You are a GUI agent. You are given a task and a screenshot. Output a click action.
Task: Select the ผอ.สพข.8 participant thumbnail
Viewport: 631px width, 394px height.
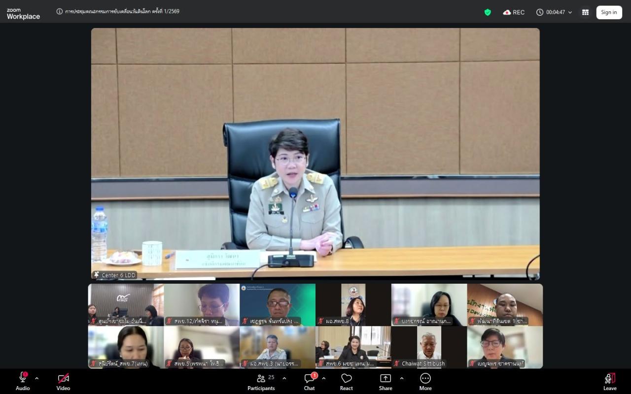point(353,305)
